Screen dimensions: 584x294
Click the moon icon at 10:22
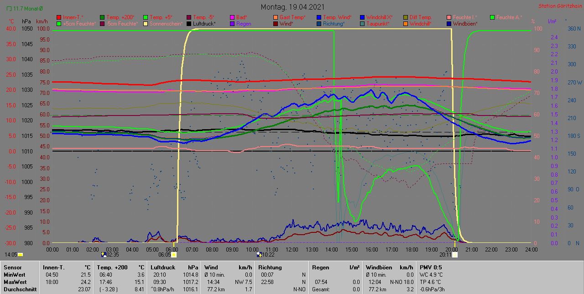coord(259,255)
